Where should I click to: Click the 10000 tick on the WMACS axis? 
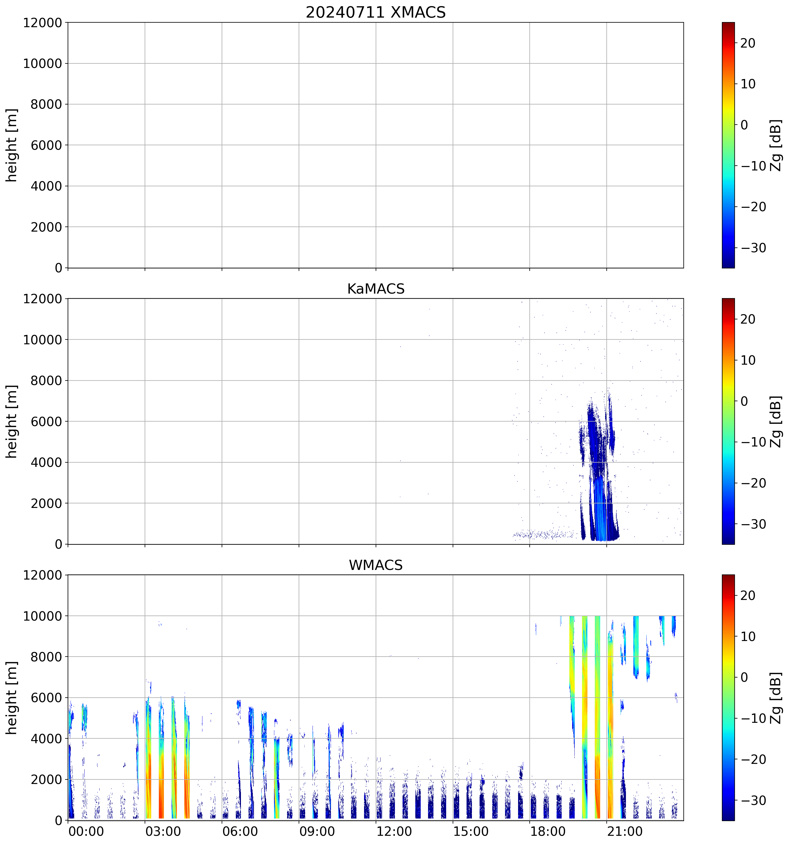[42, 616]
